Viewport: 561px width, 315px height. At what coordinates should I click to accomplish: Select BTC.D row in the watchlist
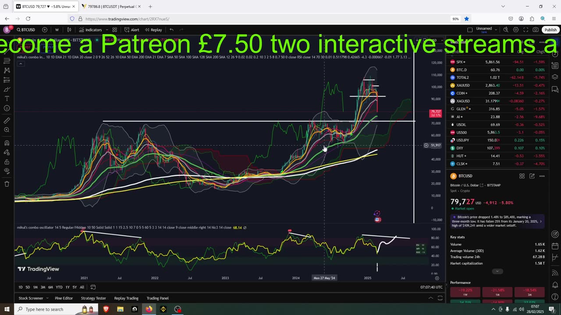pyautogui.click(x=497, y=70)
